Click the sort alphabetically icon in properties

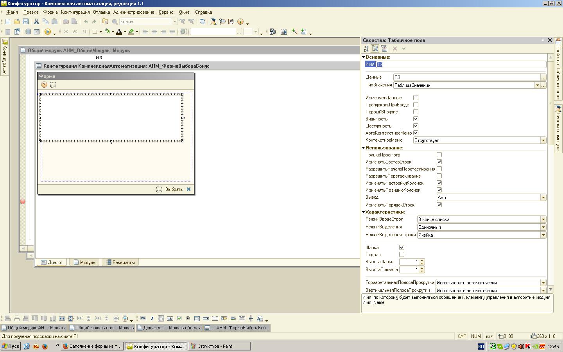[366, 48]
